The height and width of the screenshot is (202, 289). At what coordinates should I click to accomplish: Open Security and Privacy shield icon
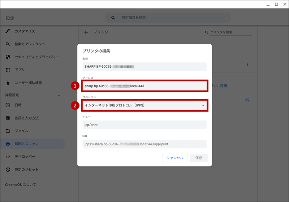click(8, 57)
